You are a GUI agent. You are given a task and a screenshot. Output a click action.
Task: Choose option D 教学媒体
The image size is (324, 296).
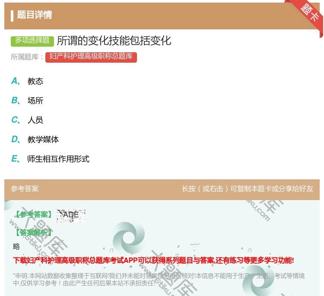tap(35, 140)
